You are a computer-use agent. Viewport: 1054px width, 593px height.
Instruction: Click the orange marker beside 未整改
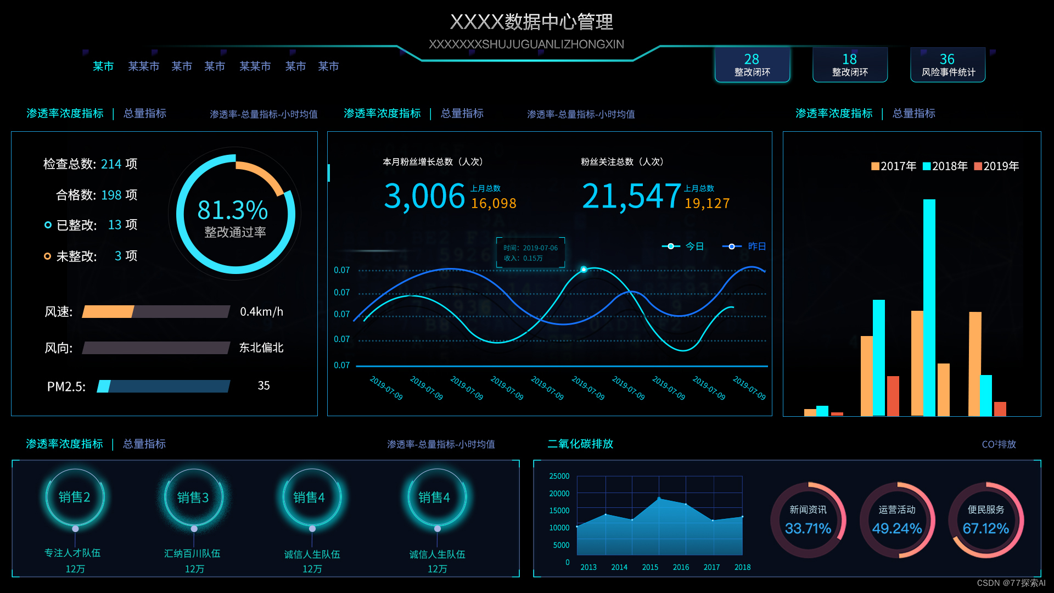[x=48, y=256]
